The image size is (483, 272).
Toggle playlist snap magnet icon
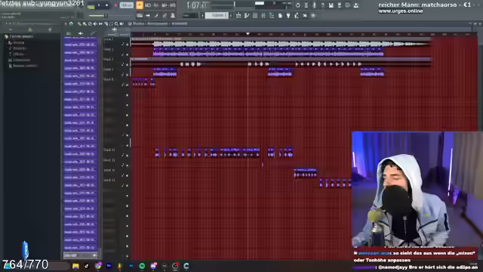pyautogui.click(x=71, y=23)
